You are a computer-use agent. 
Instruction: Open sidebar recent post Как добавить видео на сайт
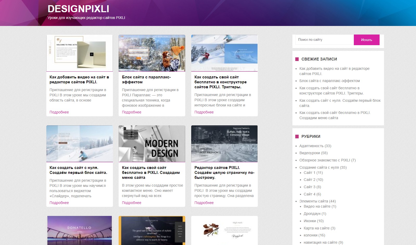pos(334,71)
